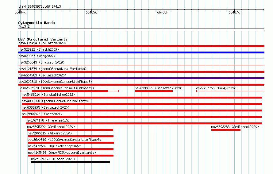Click nsv5472502 (ByrskaBishop2022) label
Viewport: 273px width, 174px height.
[55, 146]
